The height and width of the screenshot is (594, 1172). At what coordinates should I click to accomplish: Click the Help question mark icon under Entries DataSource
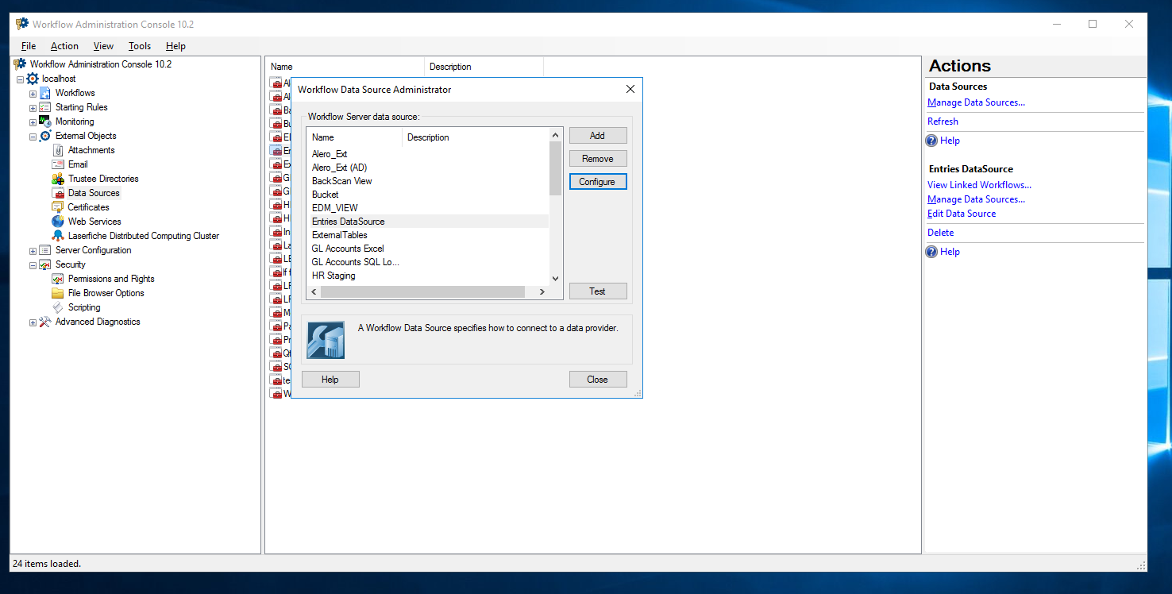tap(932, 252)
